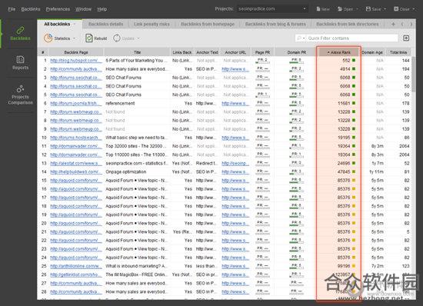Image resolution: width=423 pixels, height=306 pixels.
Task: Open the Preferences menu
Action: [x=58, y=9]
